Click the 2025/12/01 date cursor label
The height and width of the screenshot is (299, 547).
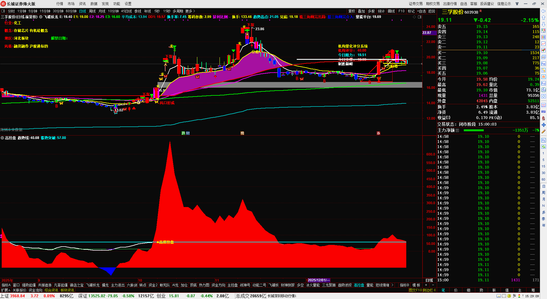tap(318, 280)
